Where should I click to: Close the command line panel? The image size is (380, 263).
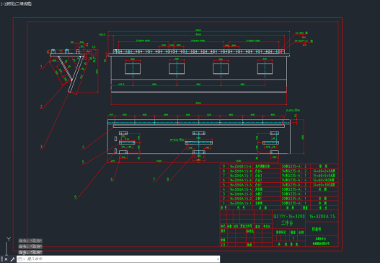click(x=6, y=259)
